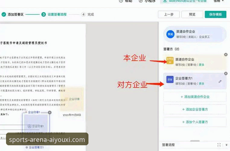The height and width of the screenshot is (151, 230).
Task: Select the 渠道合作企业 initiator card
Action: pyautogui.click(x=195, y=34)
